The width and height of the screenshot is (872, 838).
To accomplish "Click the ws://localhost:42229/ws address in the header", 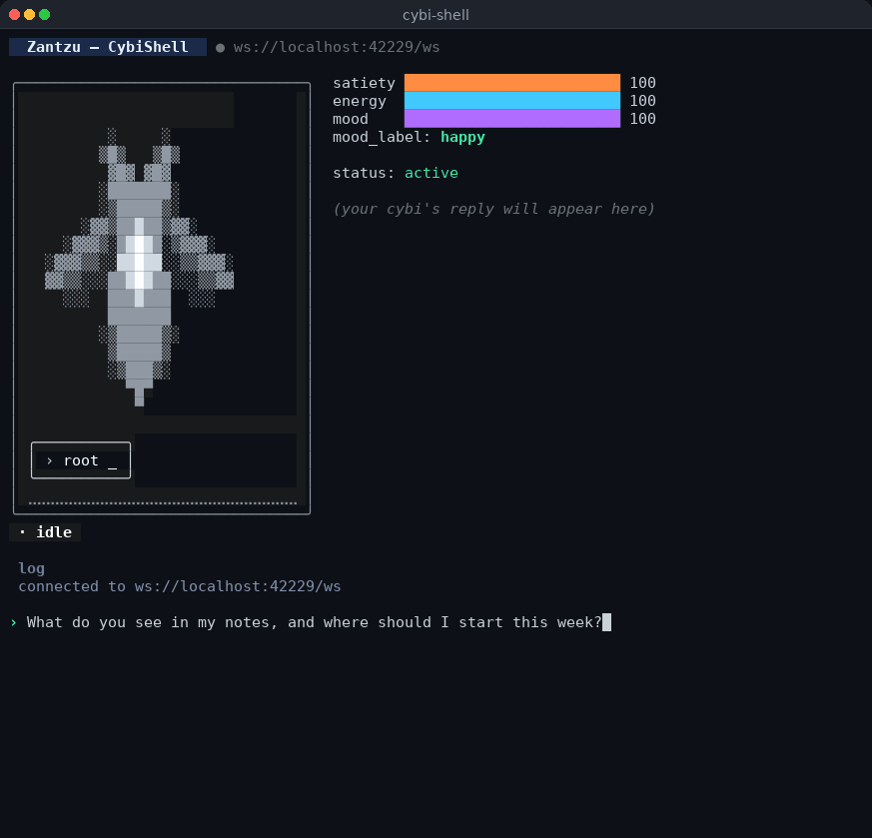I will click(337, 47).
